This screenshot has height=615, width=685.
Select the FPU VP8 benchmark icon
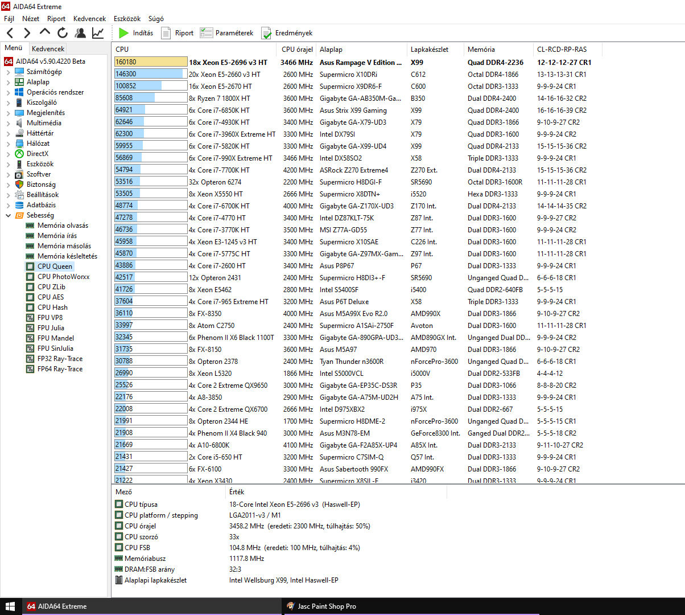tap(30, 318)
